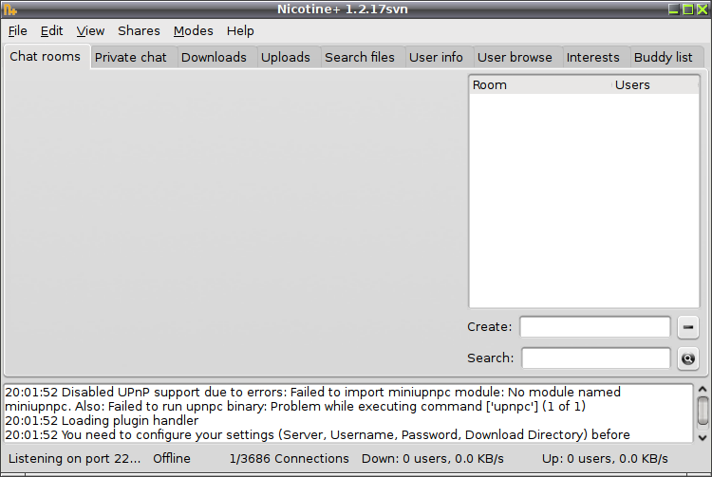Maximize the Nicotine+ window
The width and height of the screenshot is (712, 477).
[x=688, y=9]
